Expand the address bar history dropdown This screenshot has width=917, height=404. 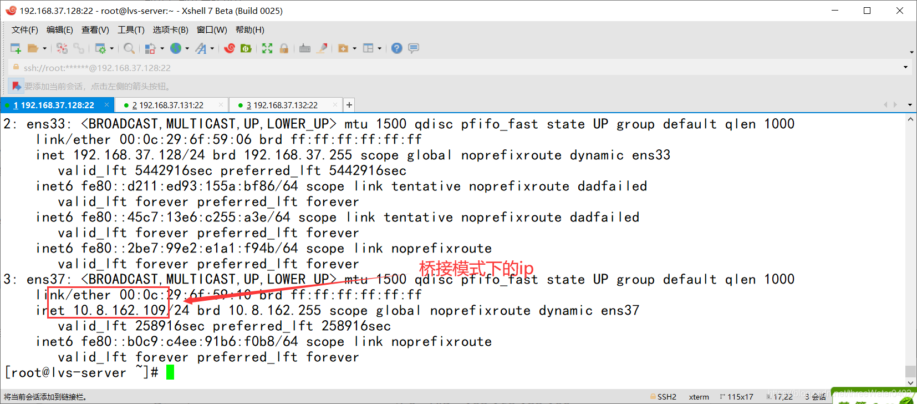point(905,68)
